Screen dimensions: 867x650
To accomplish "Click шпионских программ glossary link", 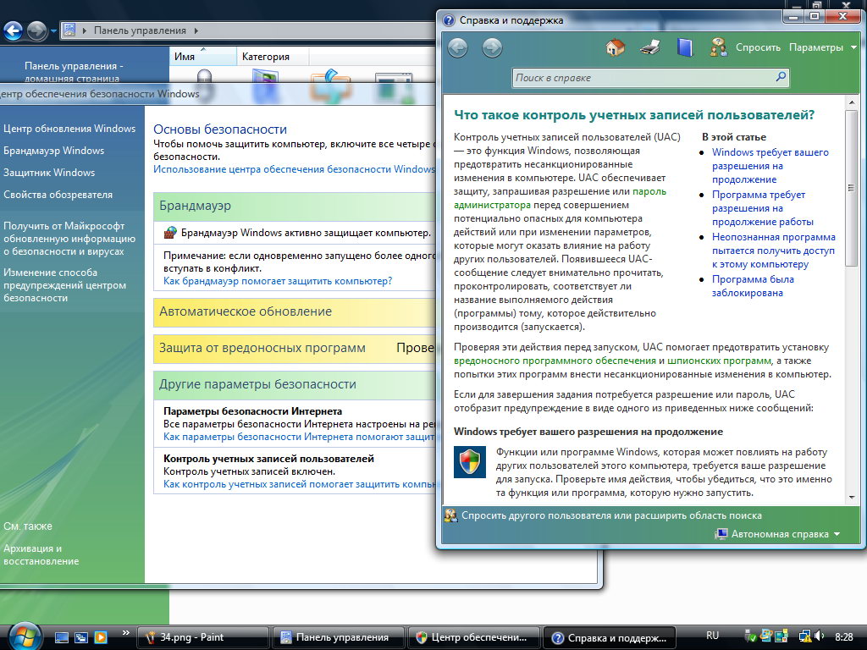I will [x=719, y=361].
